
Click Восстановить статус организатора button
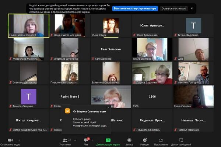tap(135, 8)
